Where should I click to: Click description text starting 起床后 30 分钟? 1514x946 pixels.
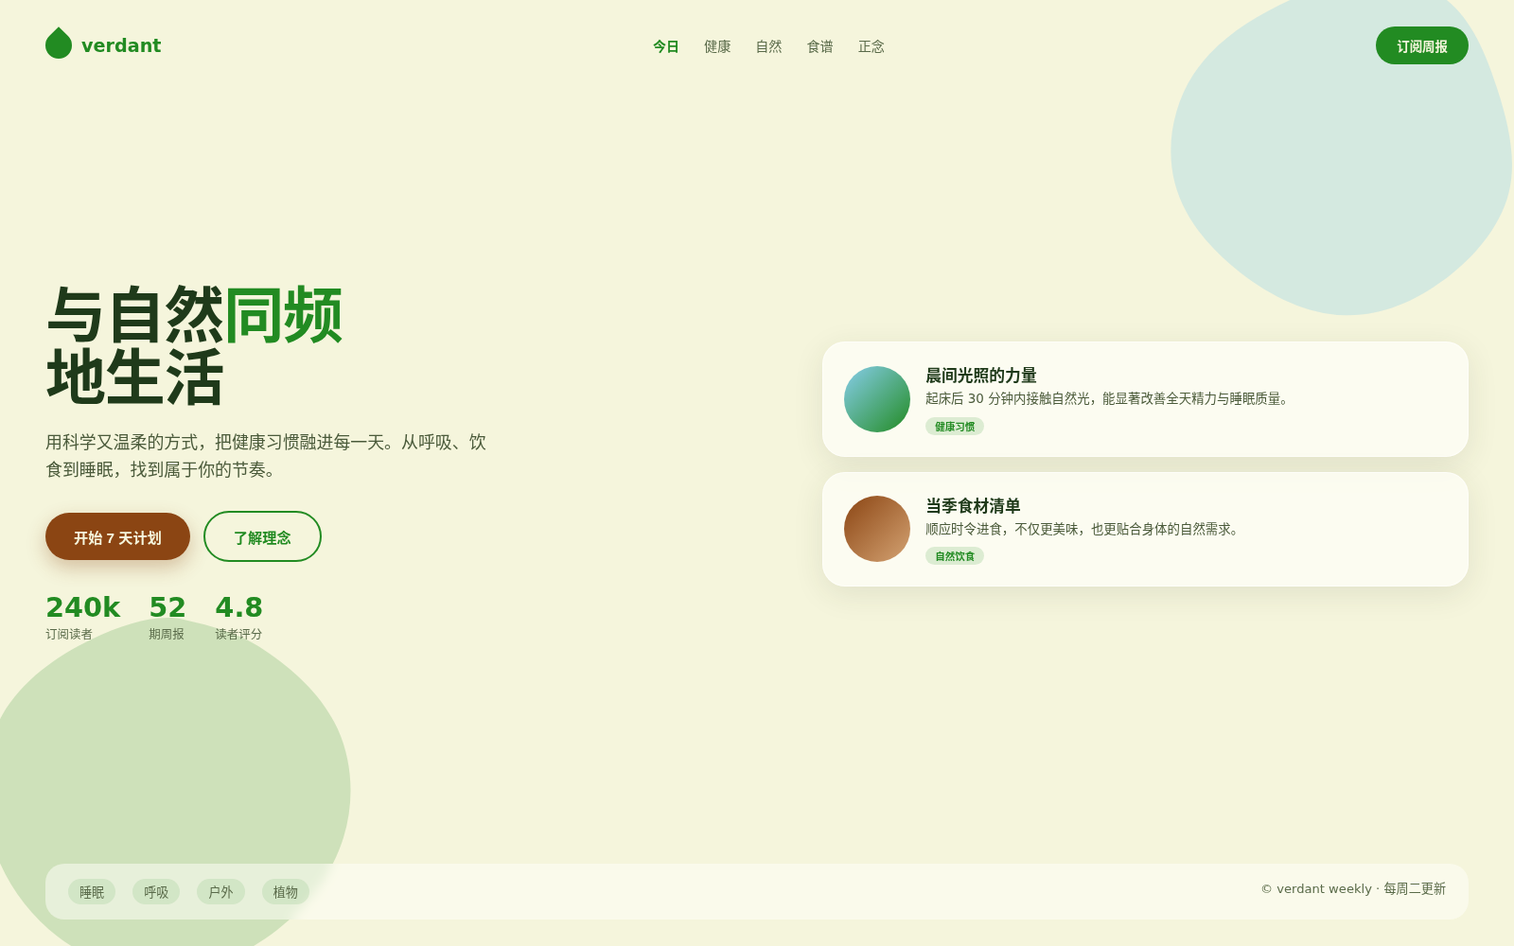[1109, 399]
